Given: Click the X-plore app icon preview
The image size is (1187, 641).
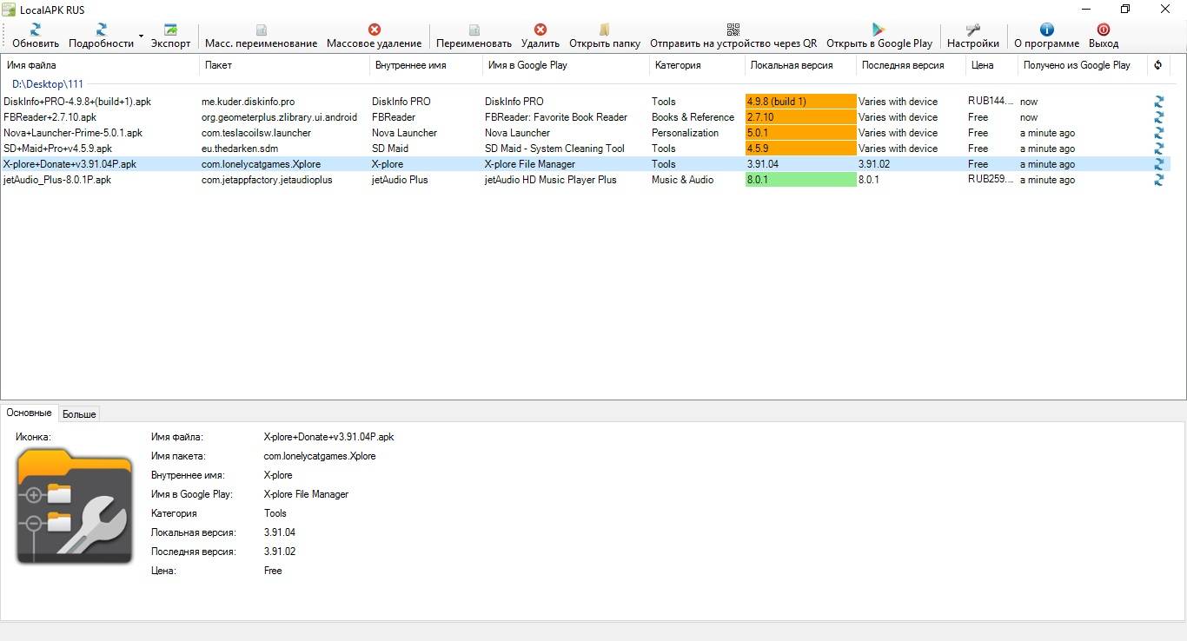Looking at the screenshot, I should pos(75,506).
